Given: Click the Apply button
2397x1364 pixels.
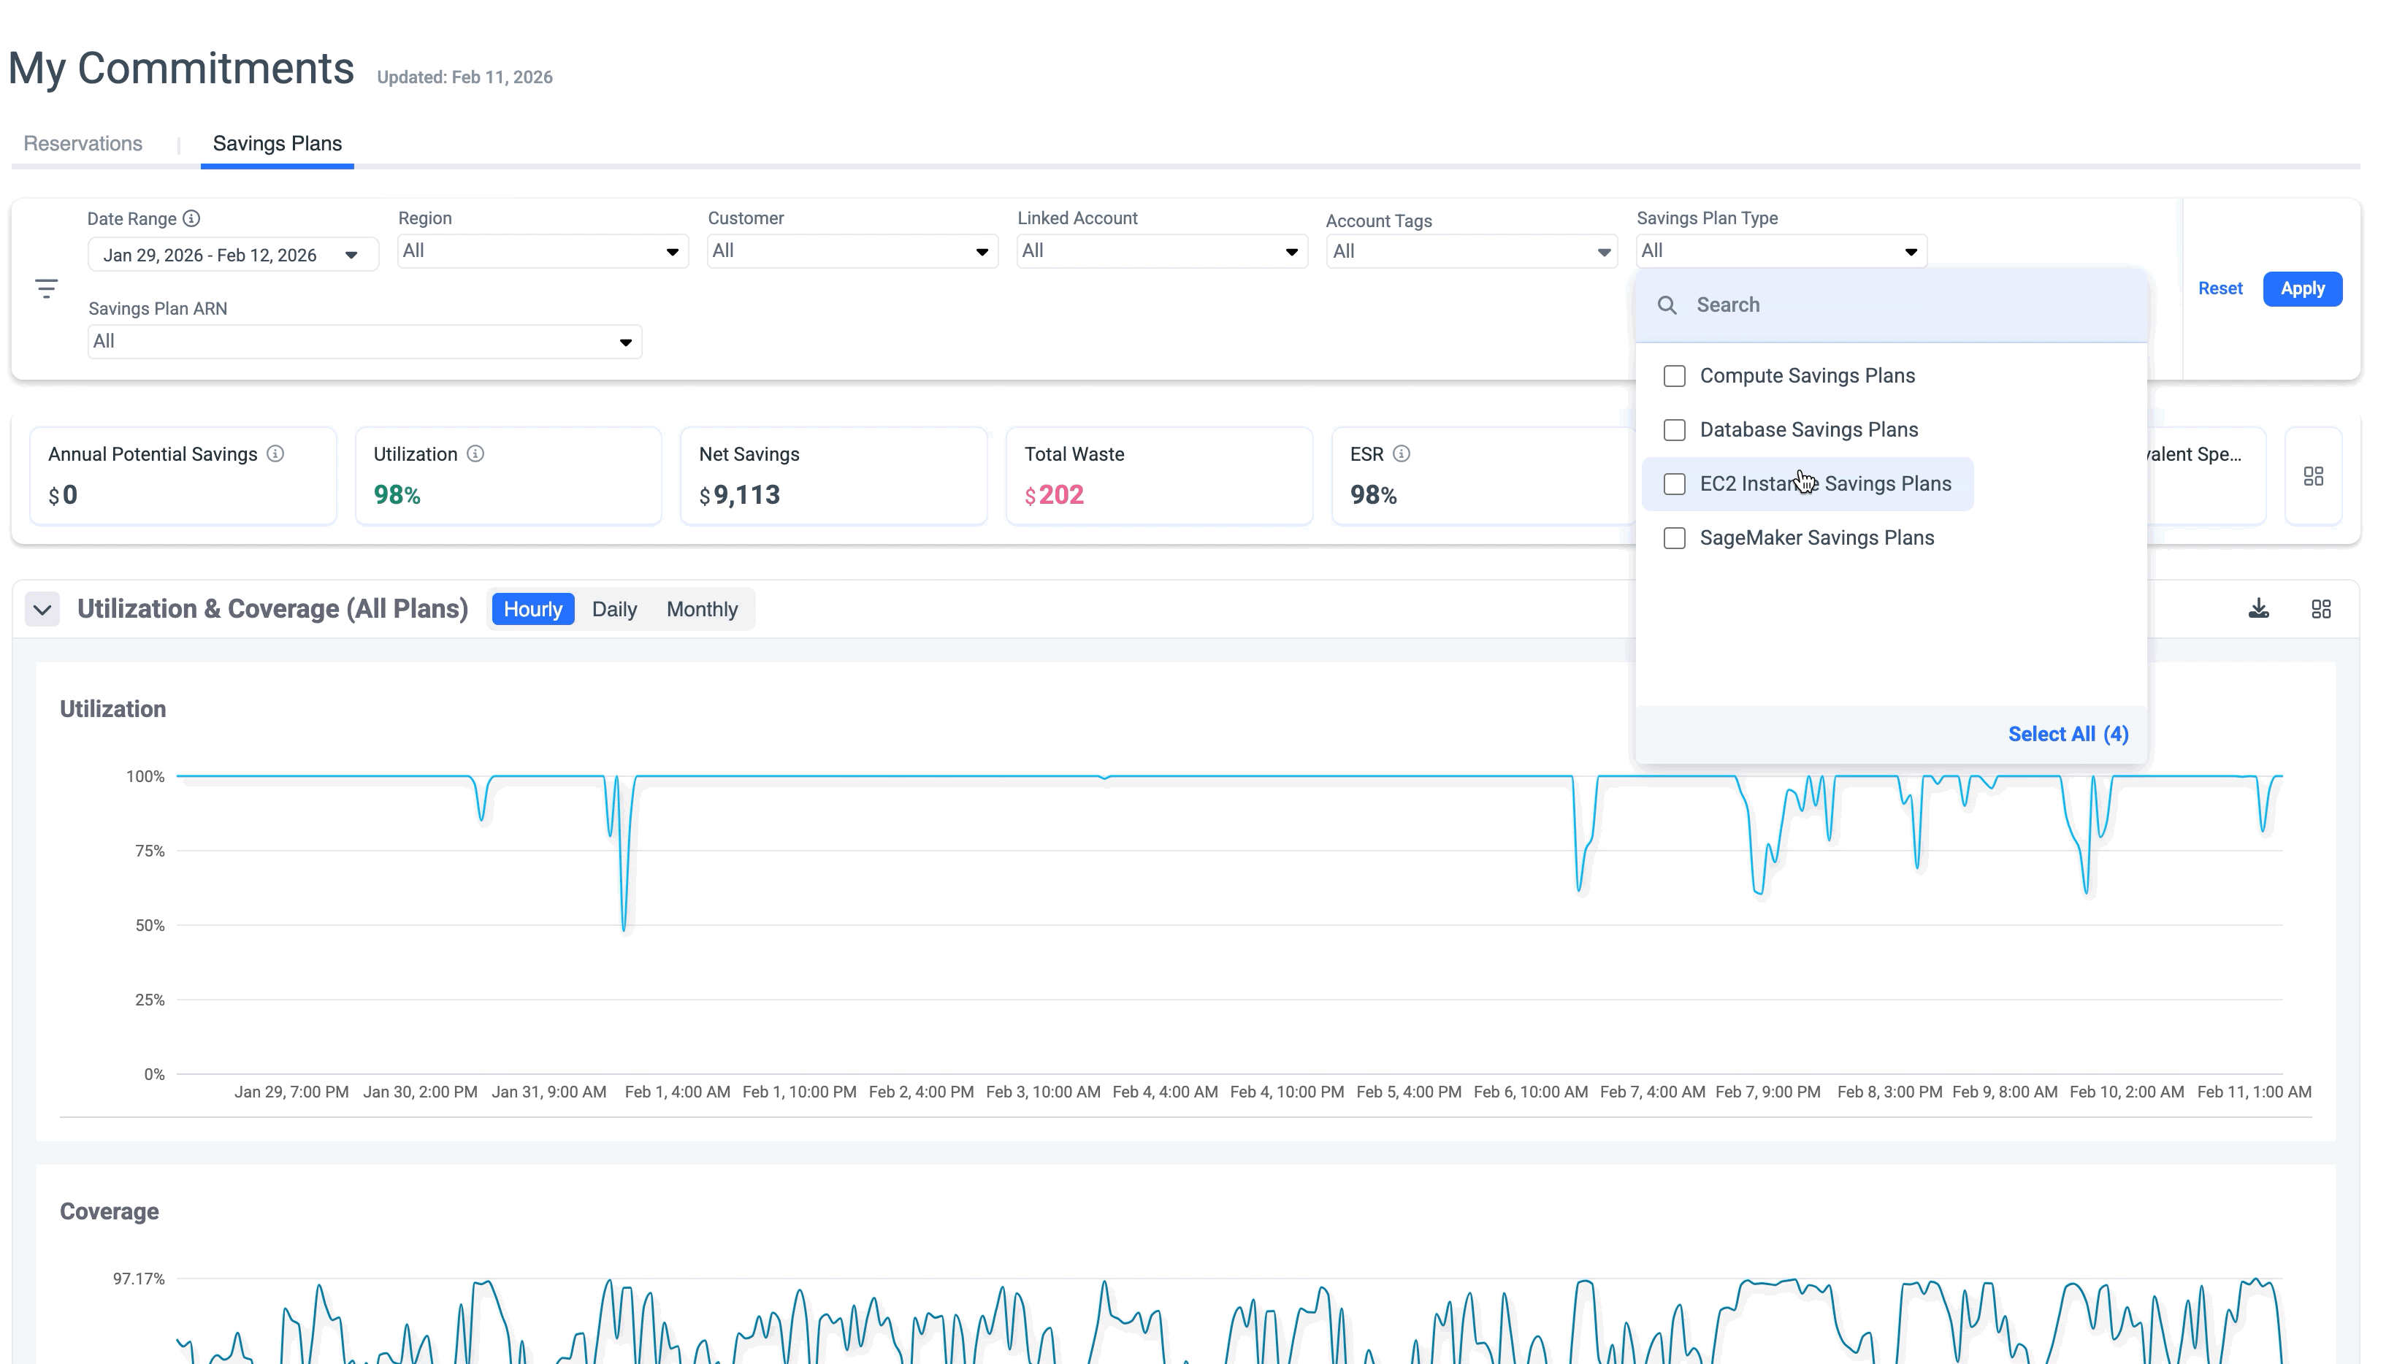Looking at the screenshot, I should [2301, 288].
